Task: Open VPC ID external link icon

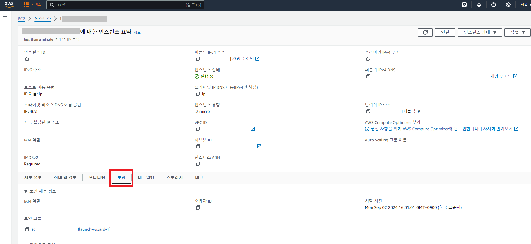Action: [253, 129]
